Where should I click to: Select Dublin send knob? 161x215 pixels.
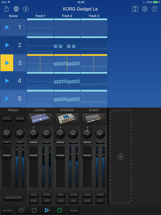tap(100, 134)
